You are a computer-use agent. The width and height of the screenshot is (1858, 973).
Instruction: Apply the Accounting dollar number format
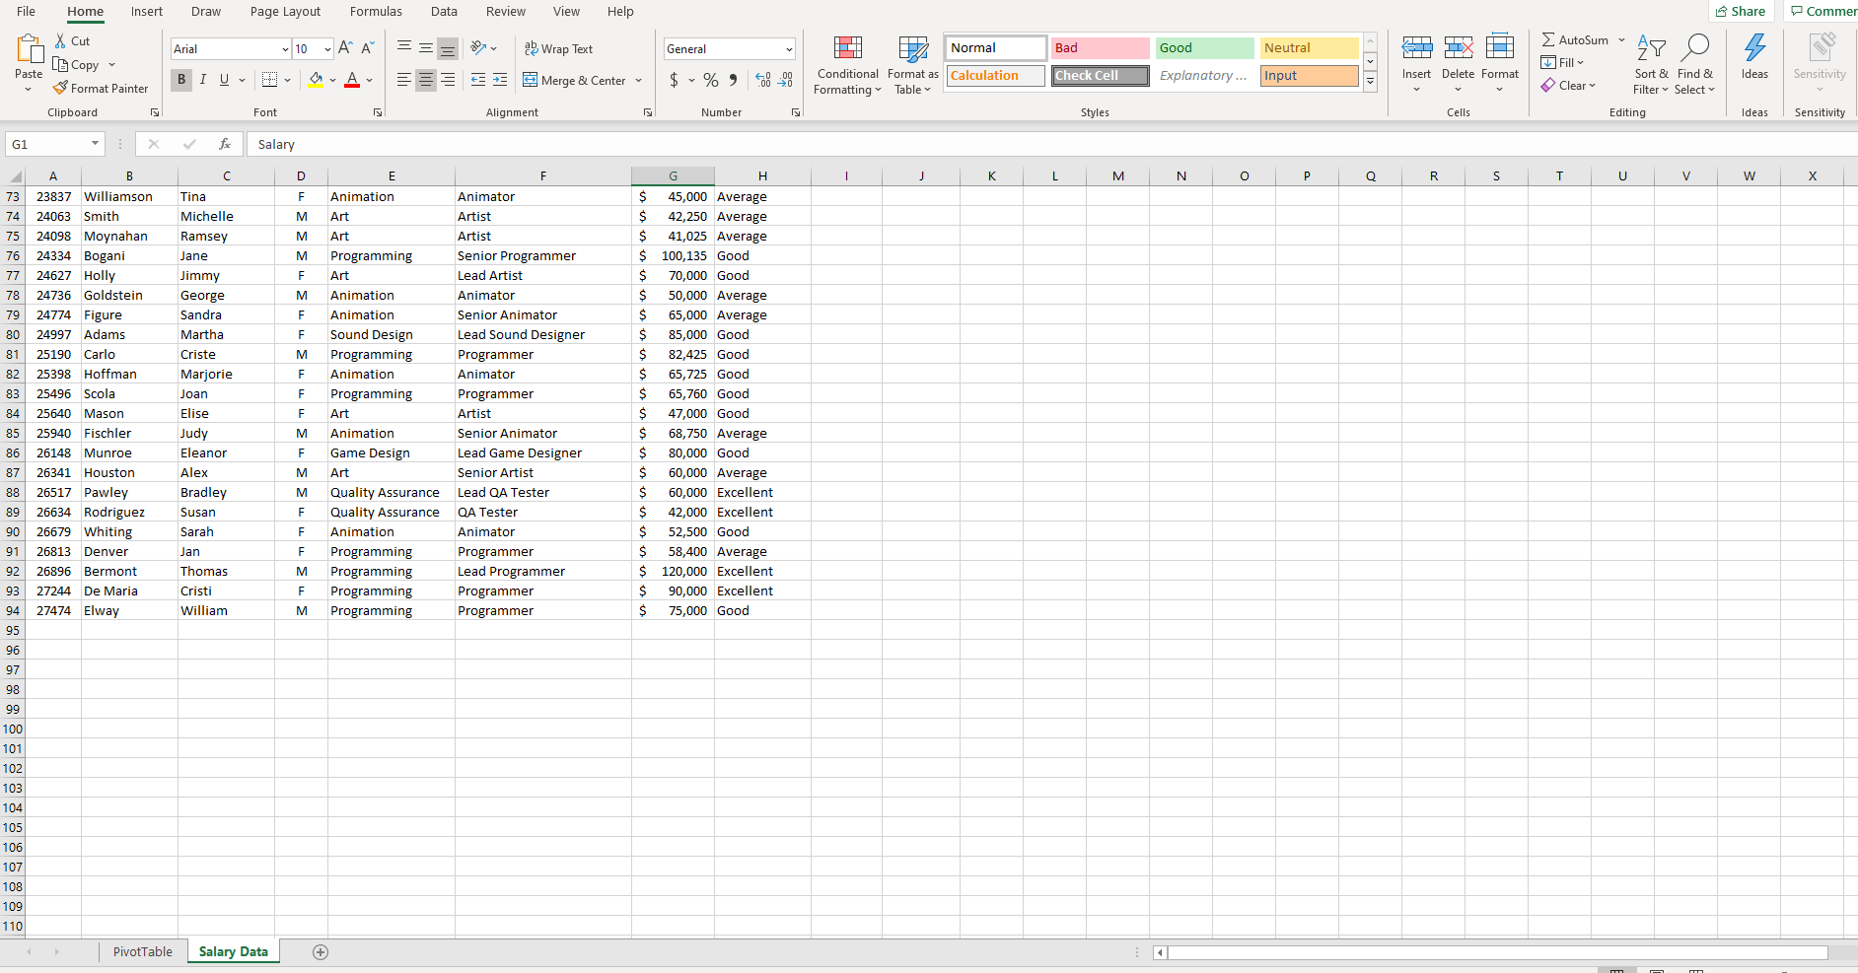click(674, 80)
